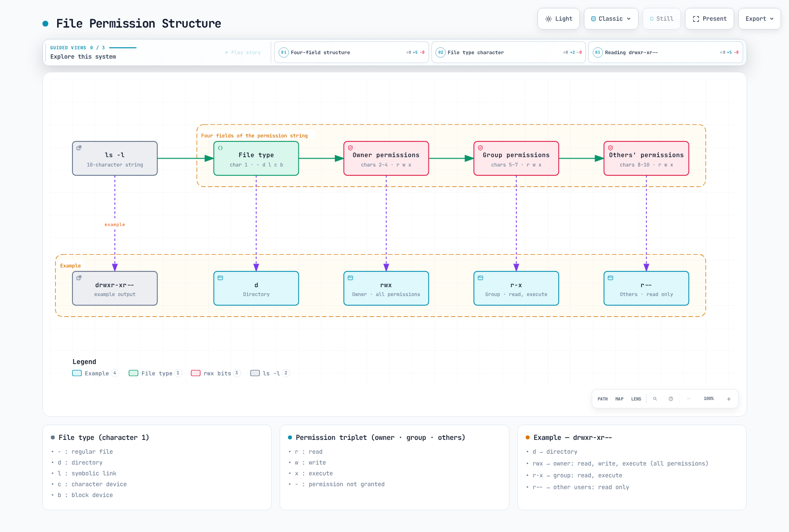Screen dimensions: 789x532
Task: Click the shield icon on Owner permissions node
Action: pyautogui.click(x=351, y=148)
